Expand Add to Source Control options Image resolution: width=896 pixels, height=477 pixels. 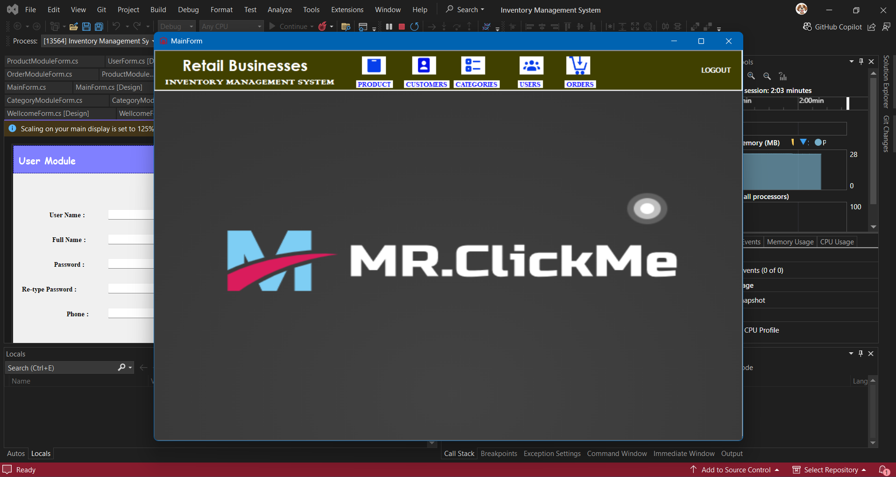[777, 470]
